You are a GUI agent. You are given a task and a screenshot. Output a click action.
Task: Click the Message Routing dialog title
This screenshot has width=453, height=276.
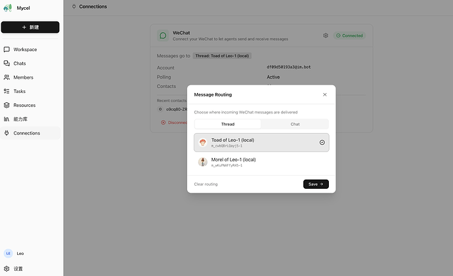[213, 94]
